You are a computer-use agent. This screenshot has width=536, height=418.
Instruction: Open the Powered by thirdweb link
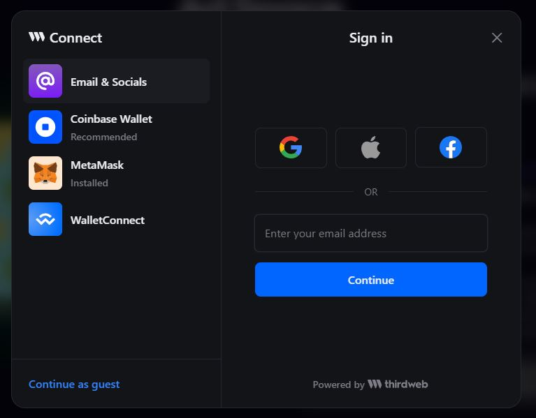coord(370,384)
